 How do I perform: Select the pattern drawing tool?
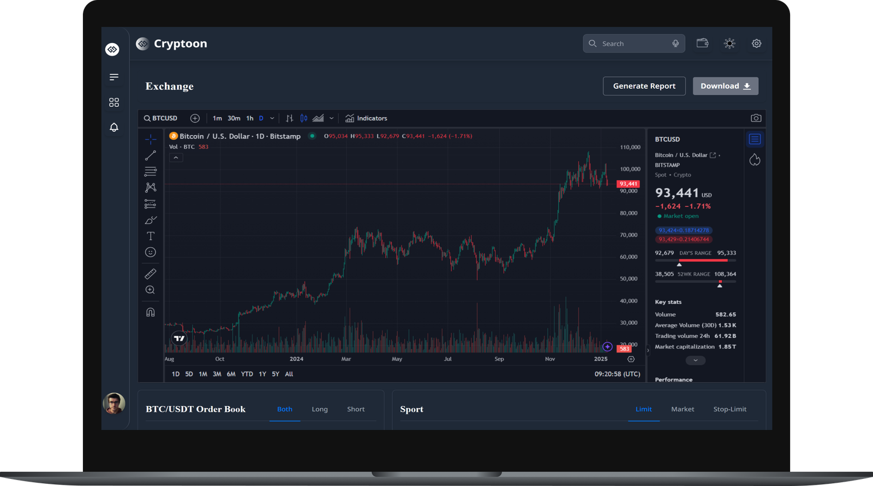pyautogui.click(x=151, y=187)
